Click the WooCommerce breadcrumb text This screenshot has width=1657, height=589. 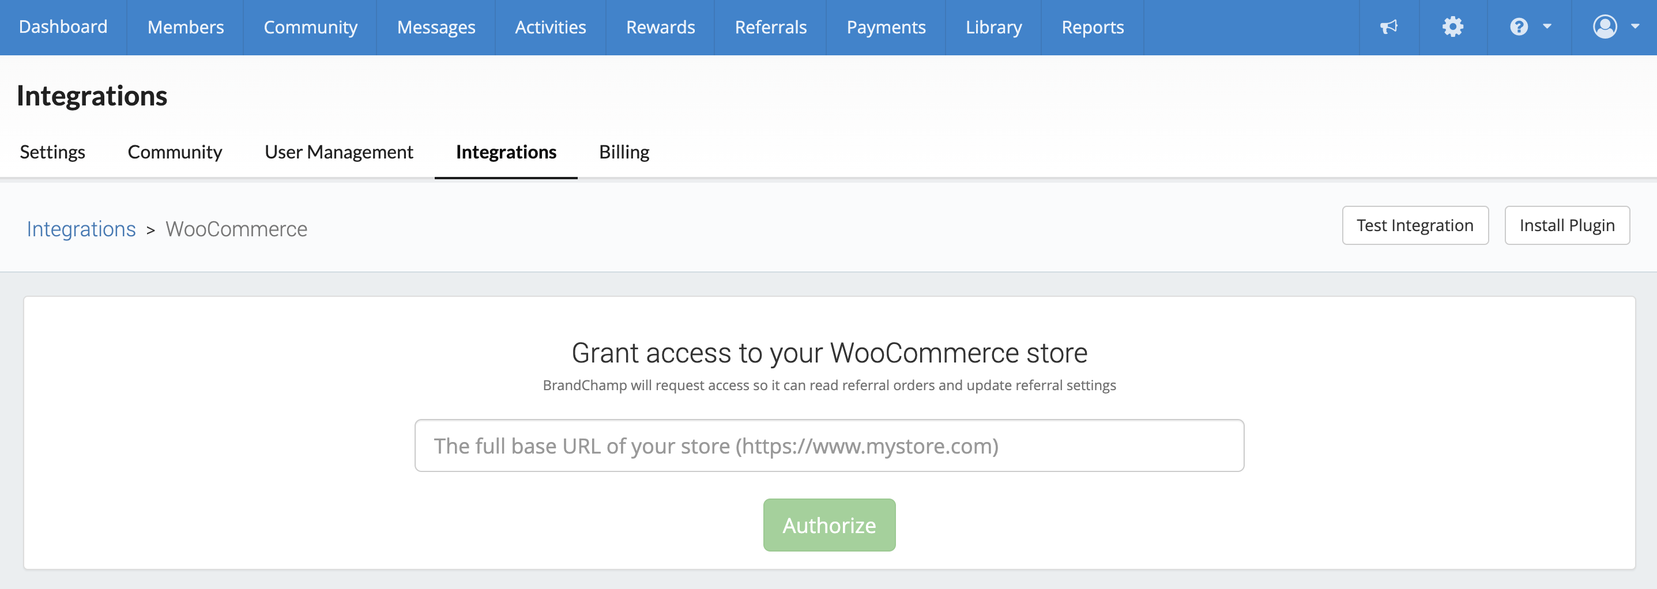[236, 229]
